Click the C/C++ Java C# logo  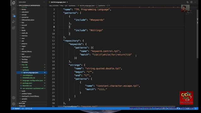point(186,98)
